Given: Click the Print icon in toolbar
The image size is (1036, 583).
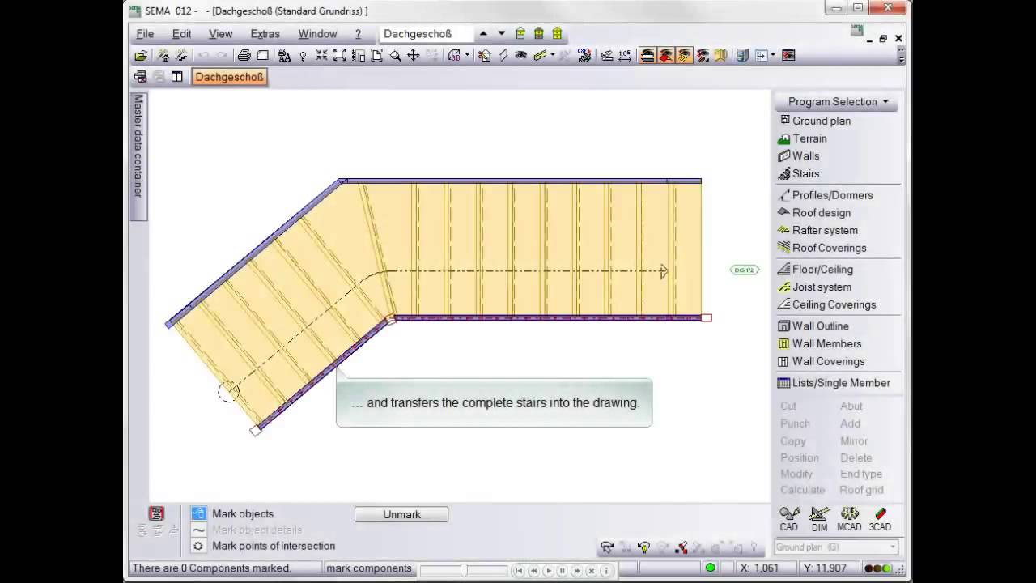Looking at the screenshot, I should pos(244,56).
